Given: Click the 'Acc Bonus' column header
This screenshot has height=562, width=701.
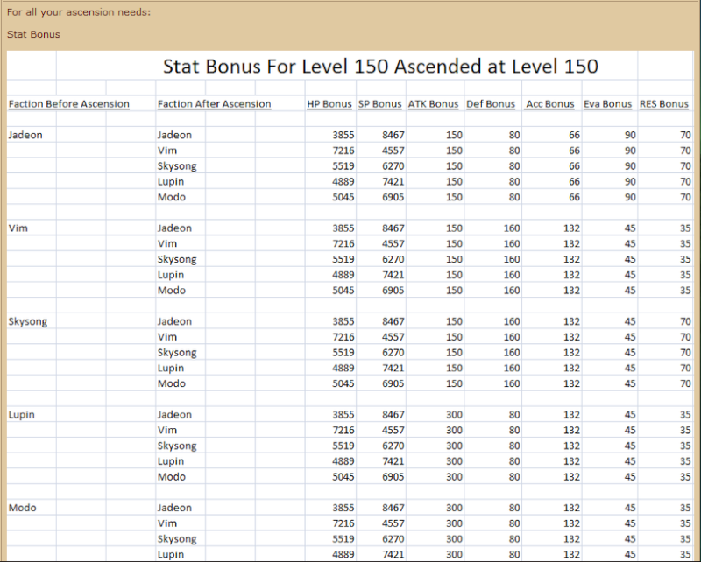Looking at the screenshot, I should click(550, 103).
